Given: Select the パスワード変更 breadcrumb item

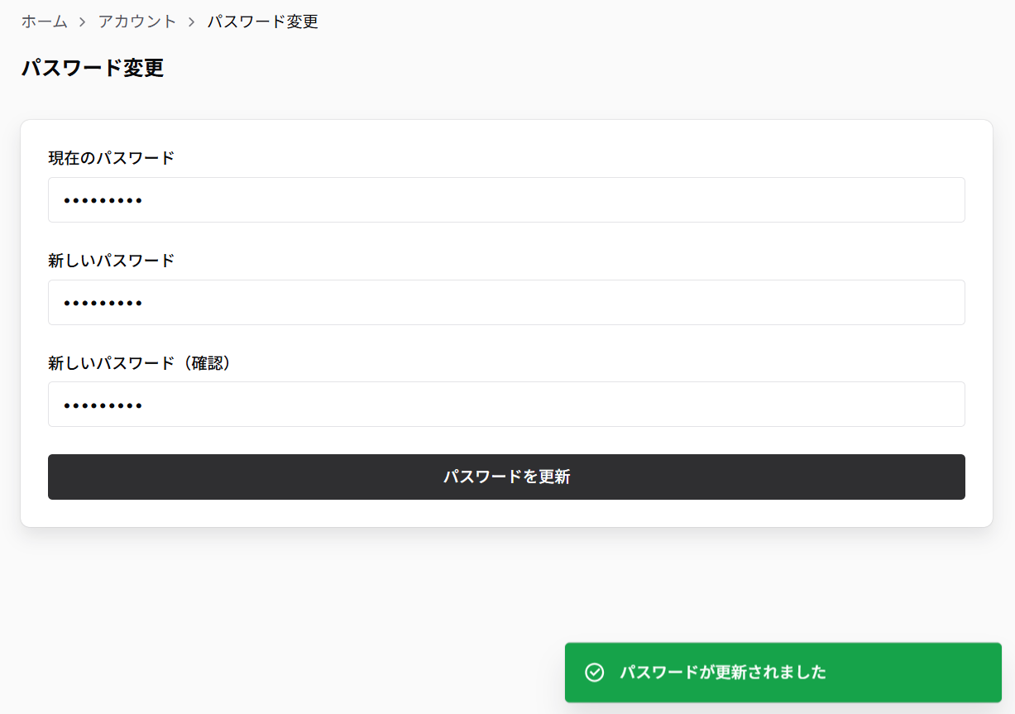Looking at the screenshot, I should (262, 22).
